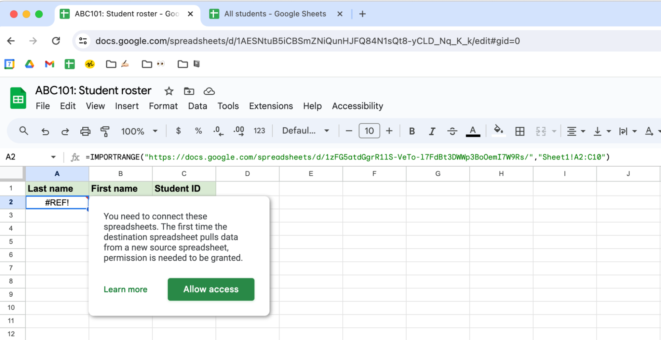Format as percent

(198, 131)
